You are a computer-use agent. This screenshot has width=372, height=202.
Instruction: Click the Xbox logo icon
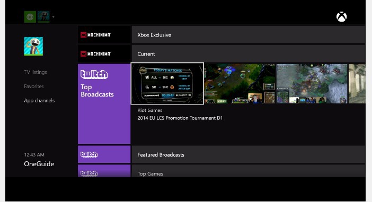tap(341, 17)
